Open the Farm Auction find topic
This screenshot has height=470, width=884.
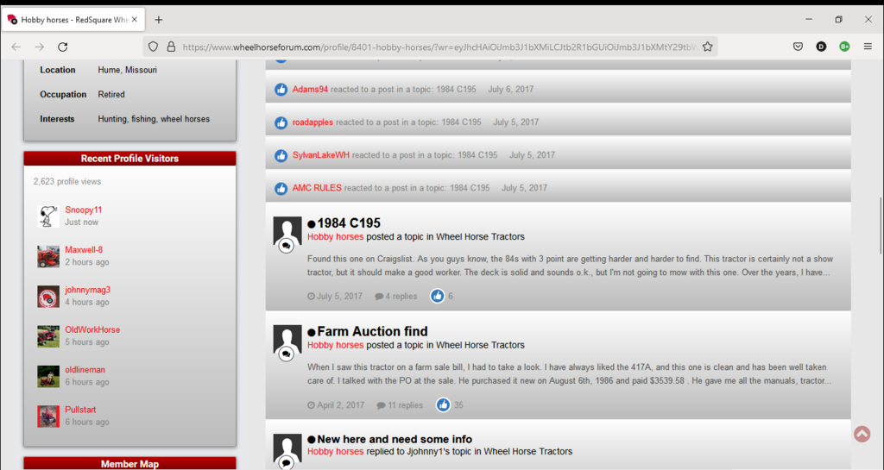tap(372, 331)
